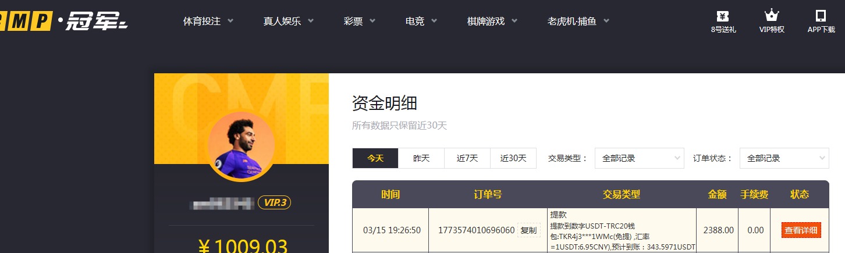Screen dimensions: 845x253
Task: Expand the arrow beside 老虎机·捕鱼
Action: [606, 21]
